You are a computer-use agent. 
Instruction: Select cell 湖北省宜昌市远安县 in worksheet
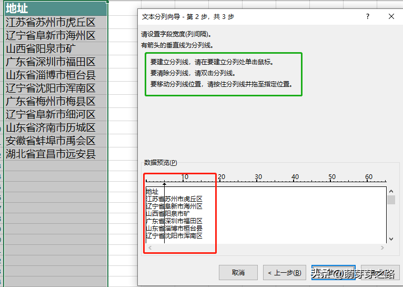tap(56, 154)
